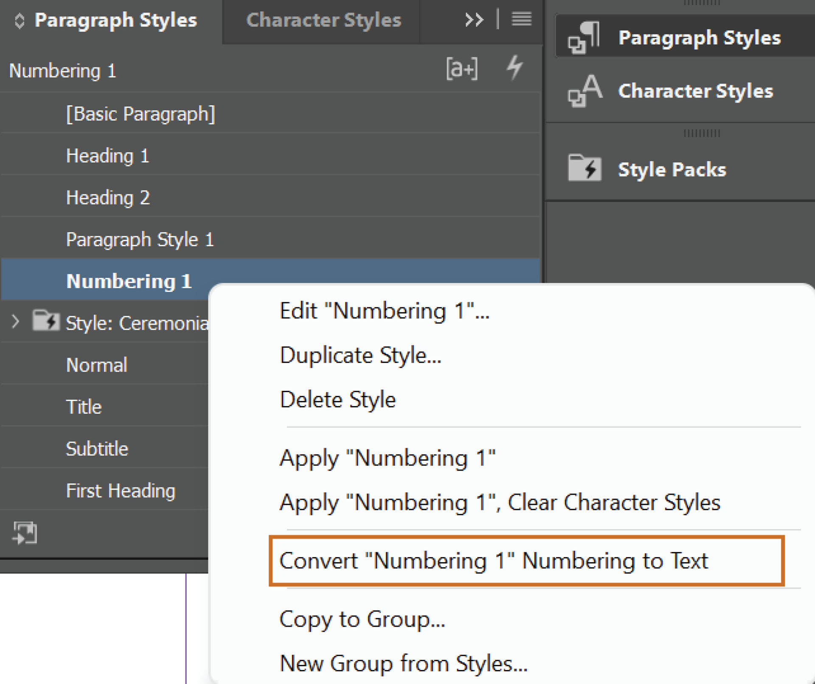
Task: Click the Ceremonial style group folder icon
Action: pyautogui.click(x=47, y=322)
